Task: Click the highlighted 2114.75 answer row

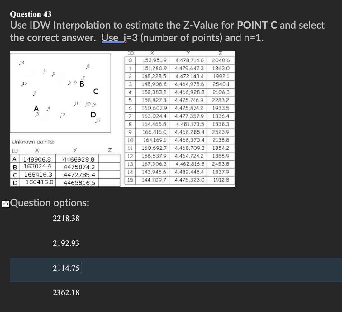Action: point(66,268)
